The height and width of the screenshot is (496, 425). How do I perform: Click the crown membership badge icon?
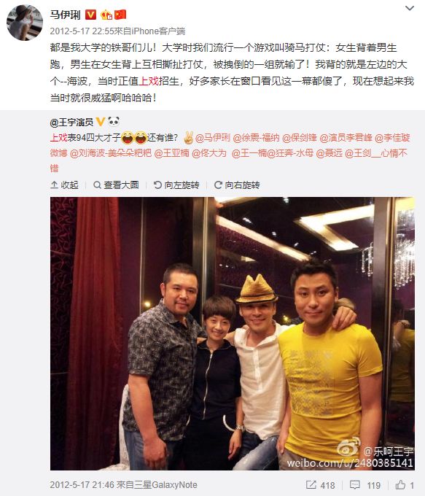pyautogui.click(x=106, y=15)
